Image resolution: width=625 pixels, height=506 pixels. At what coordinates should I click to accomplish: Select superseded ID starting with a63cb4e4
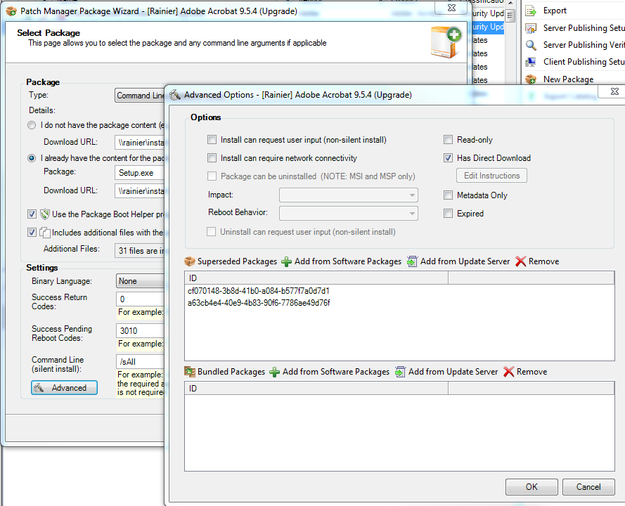click(x=259, y=303)
